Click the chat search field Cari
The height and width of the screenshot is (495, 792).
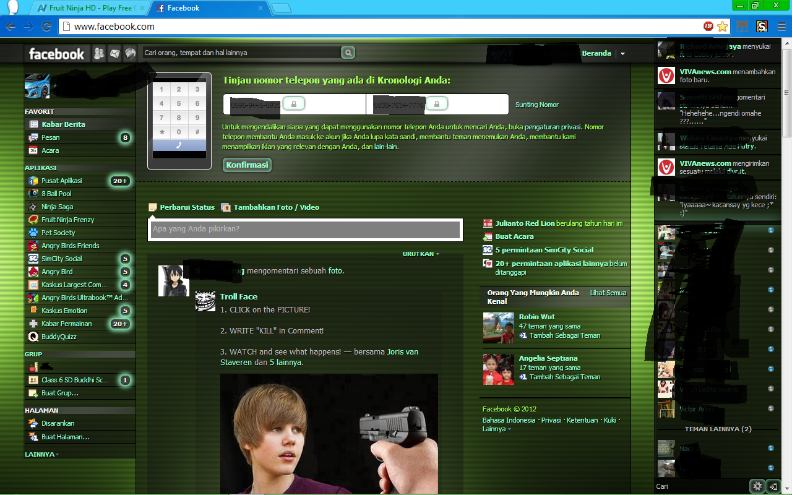(x=702, y=486)
